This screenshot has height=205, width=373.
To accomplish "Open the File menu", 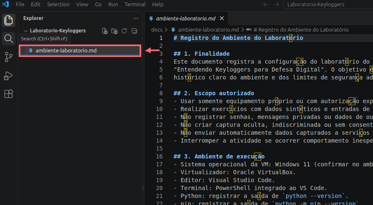I will point(20,4).
